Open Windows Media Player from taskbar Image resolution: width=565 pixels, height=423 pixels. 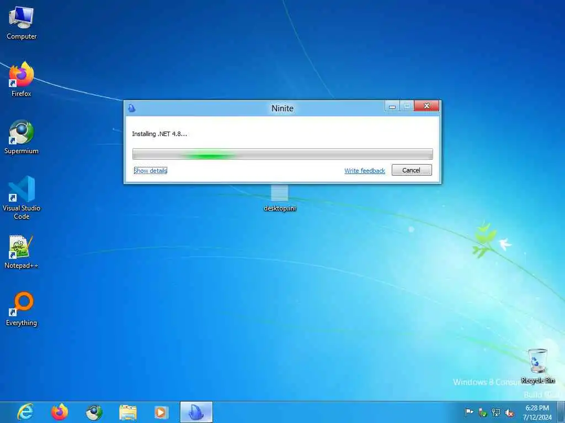pos(162,412)
